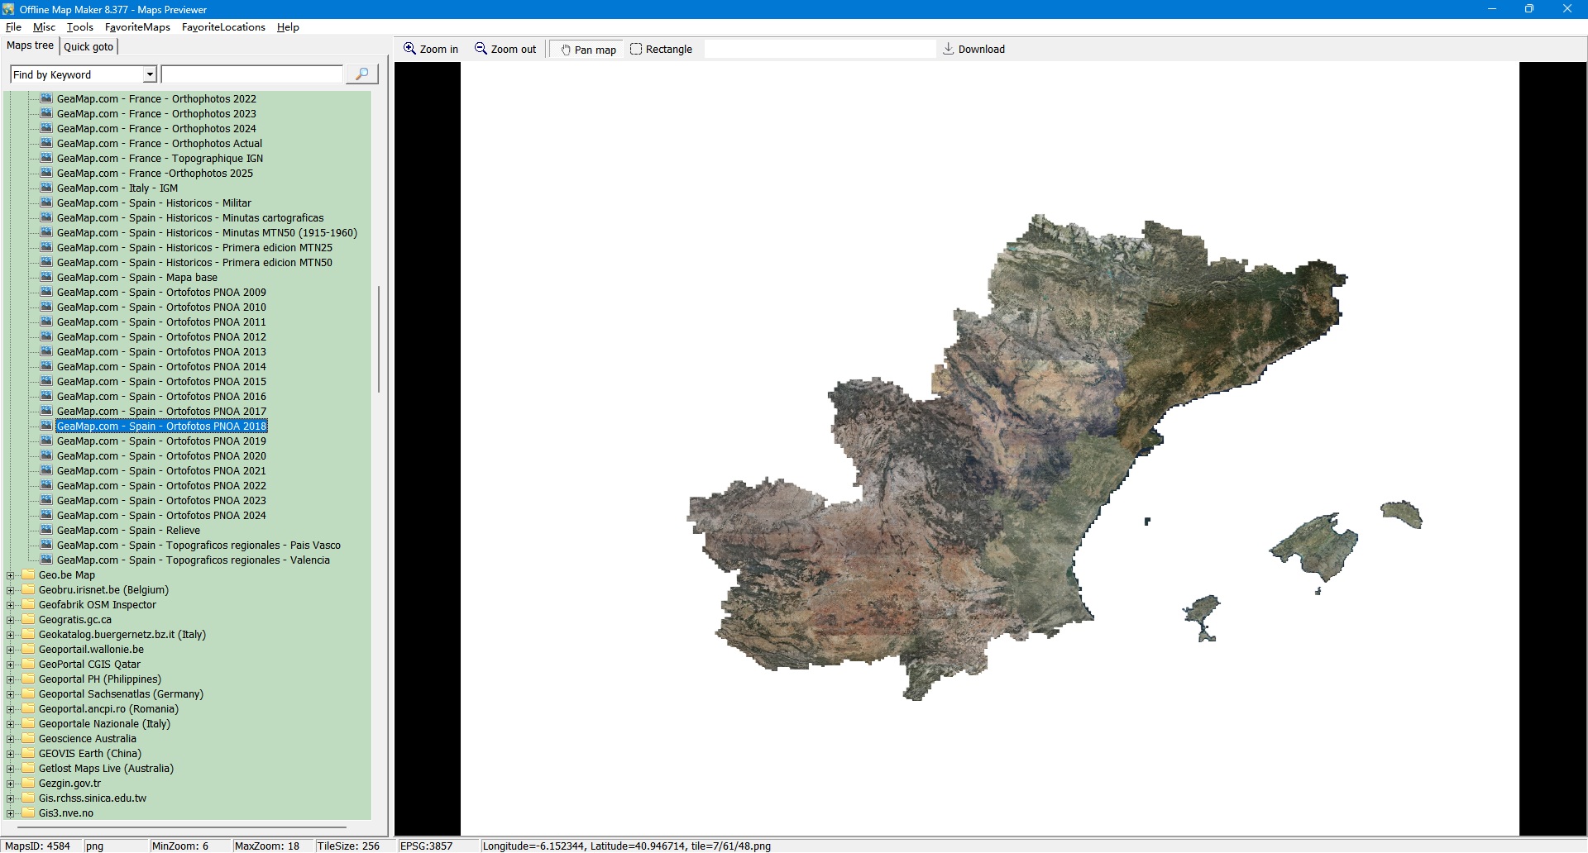Select Spain - Ortofotos PNOA 2024 map

pyautogui.click(x=161, y=516)
